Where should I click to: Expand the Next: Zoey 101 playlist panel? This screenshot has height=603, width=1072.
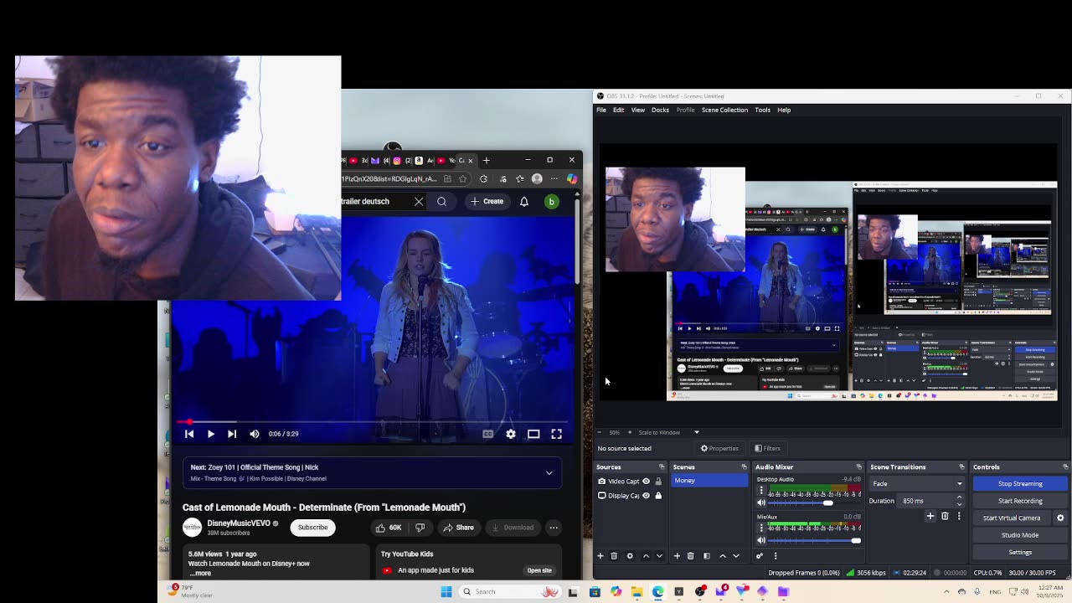click(x=549, y=472)
